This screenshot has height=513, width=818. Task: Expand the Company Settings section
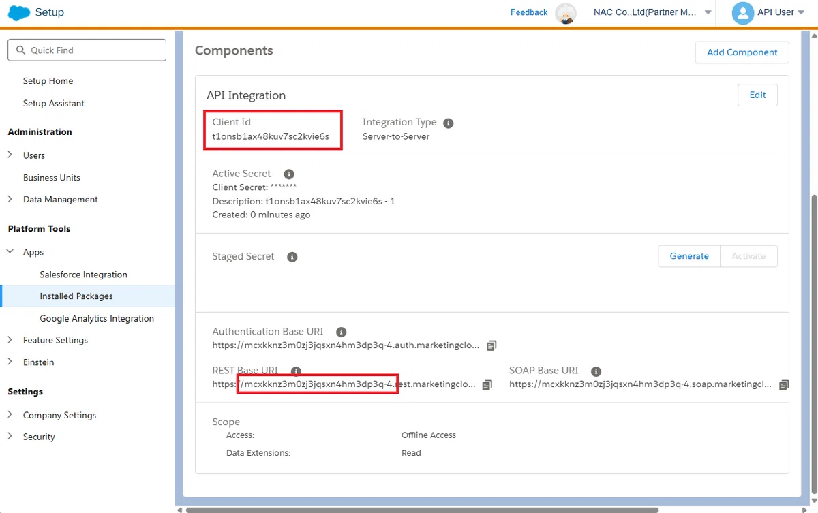(10, 414)
